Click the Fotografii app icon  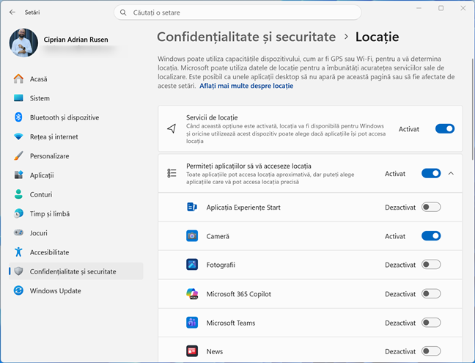point(192,265)
